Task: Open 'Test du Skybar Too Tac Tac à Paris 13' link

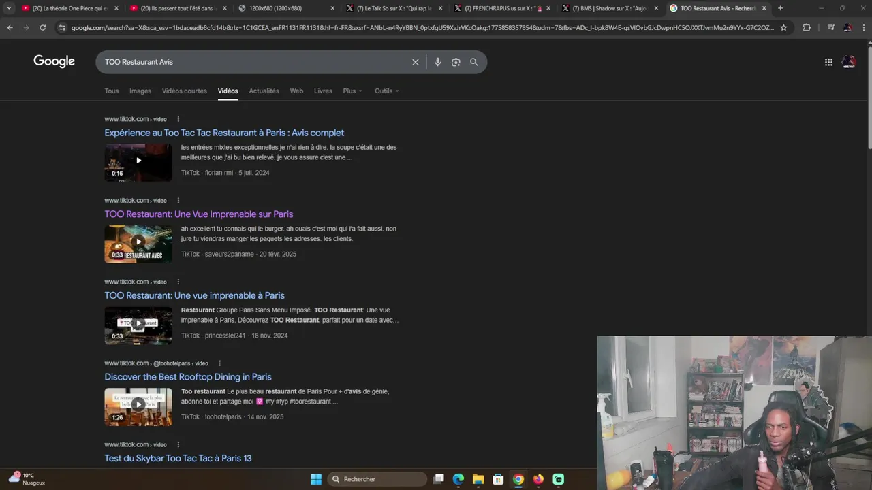Action: point(178,458)
